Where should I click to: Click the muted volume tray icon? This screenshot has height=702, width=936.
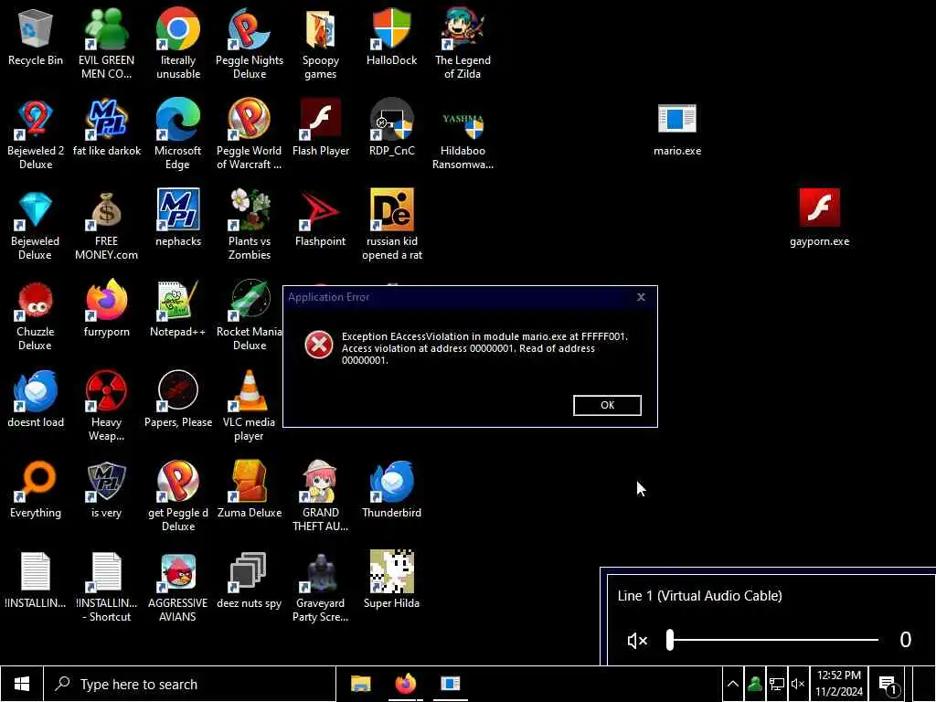(797, 684)
